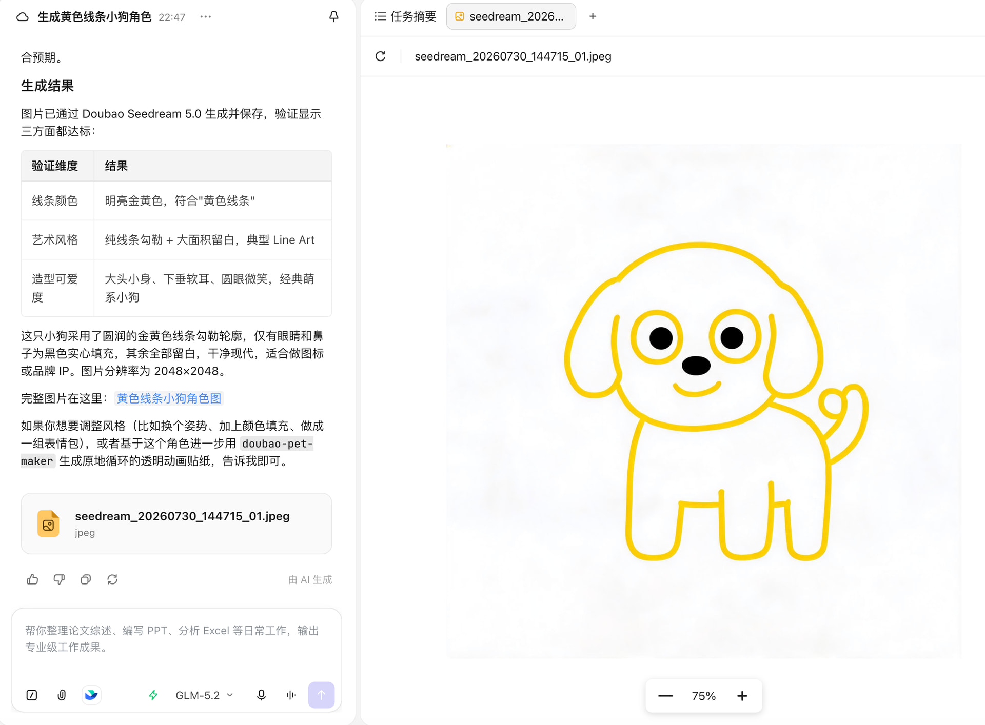Click the chat title 生成黄色线条小狗角色
The height and width of the screenshot is (725, 985).
[x=94, y=17]
